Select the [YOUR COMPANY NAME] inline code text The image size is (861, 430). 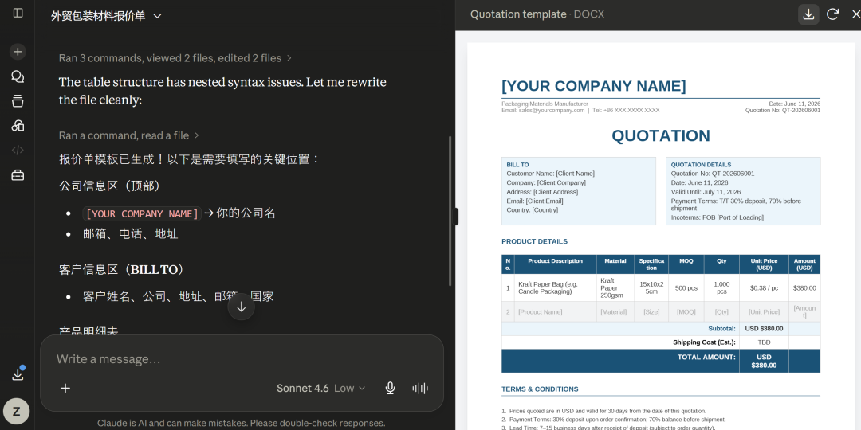[x=142, y=214]
